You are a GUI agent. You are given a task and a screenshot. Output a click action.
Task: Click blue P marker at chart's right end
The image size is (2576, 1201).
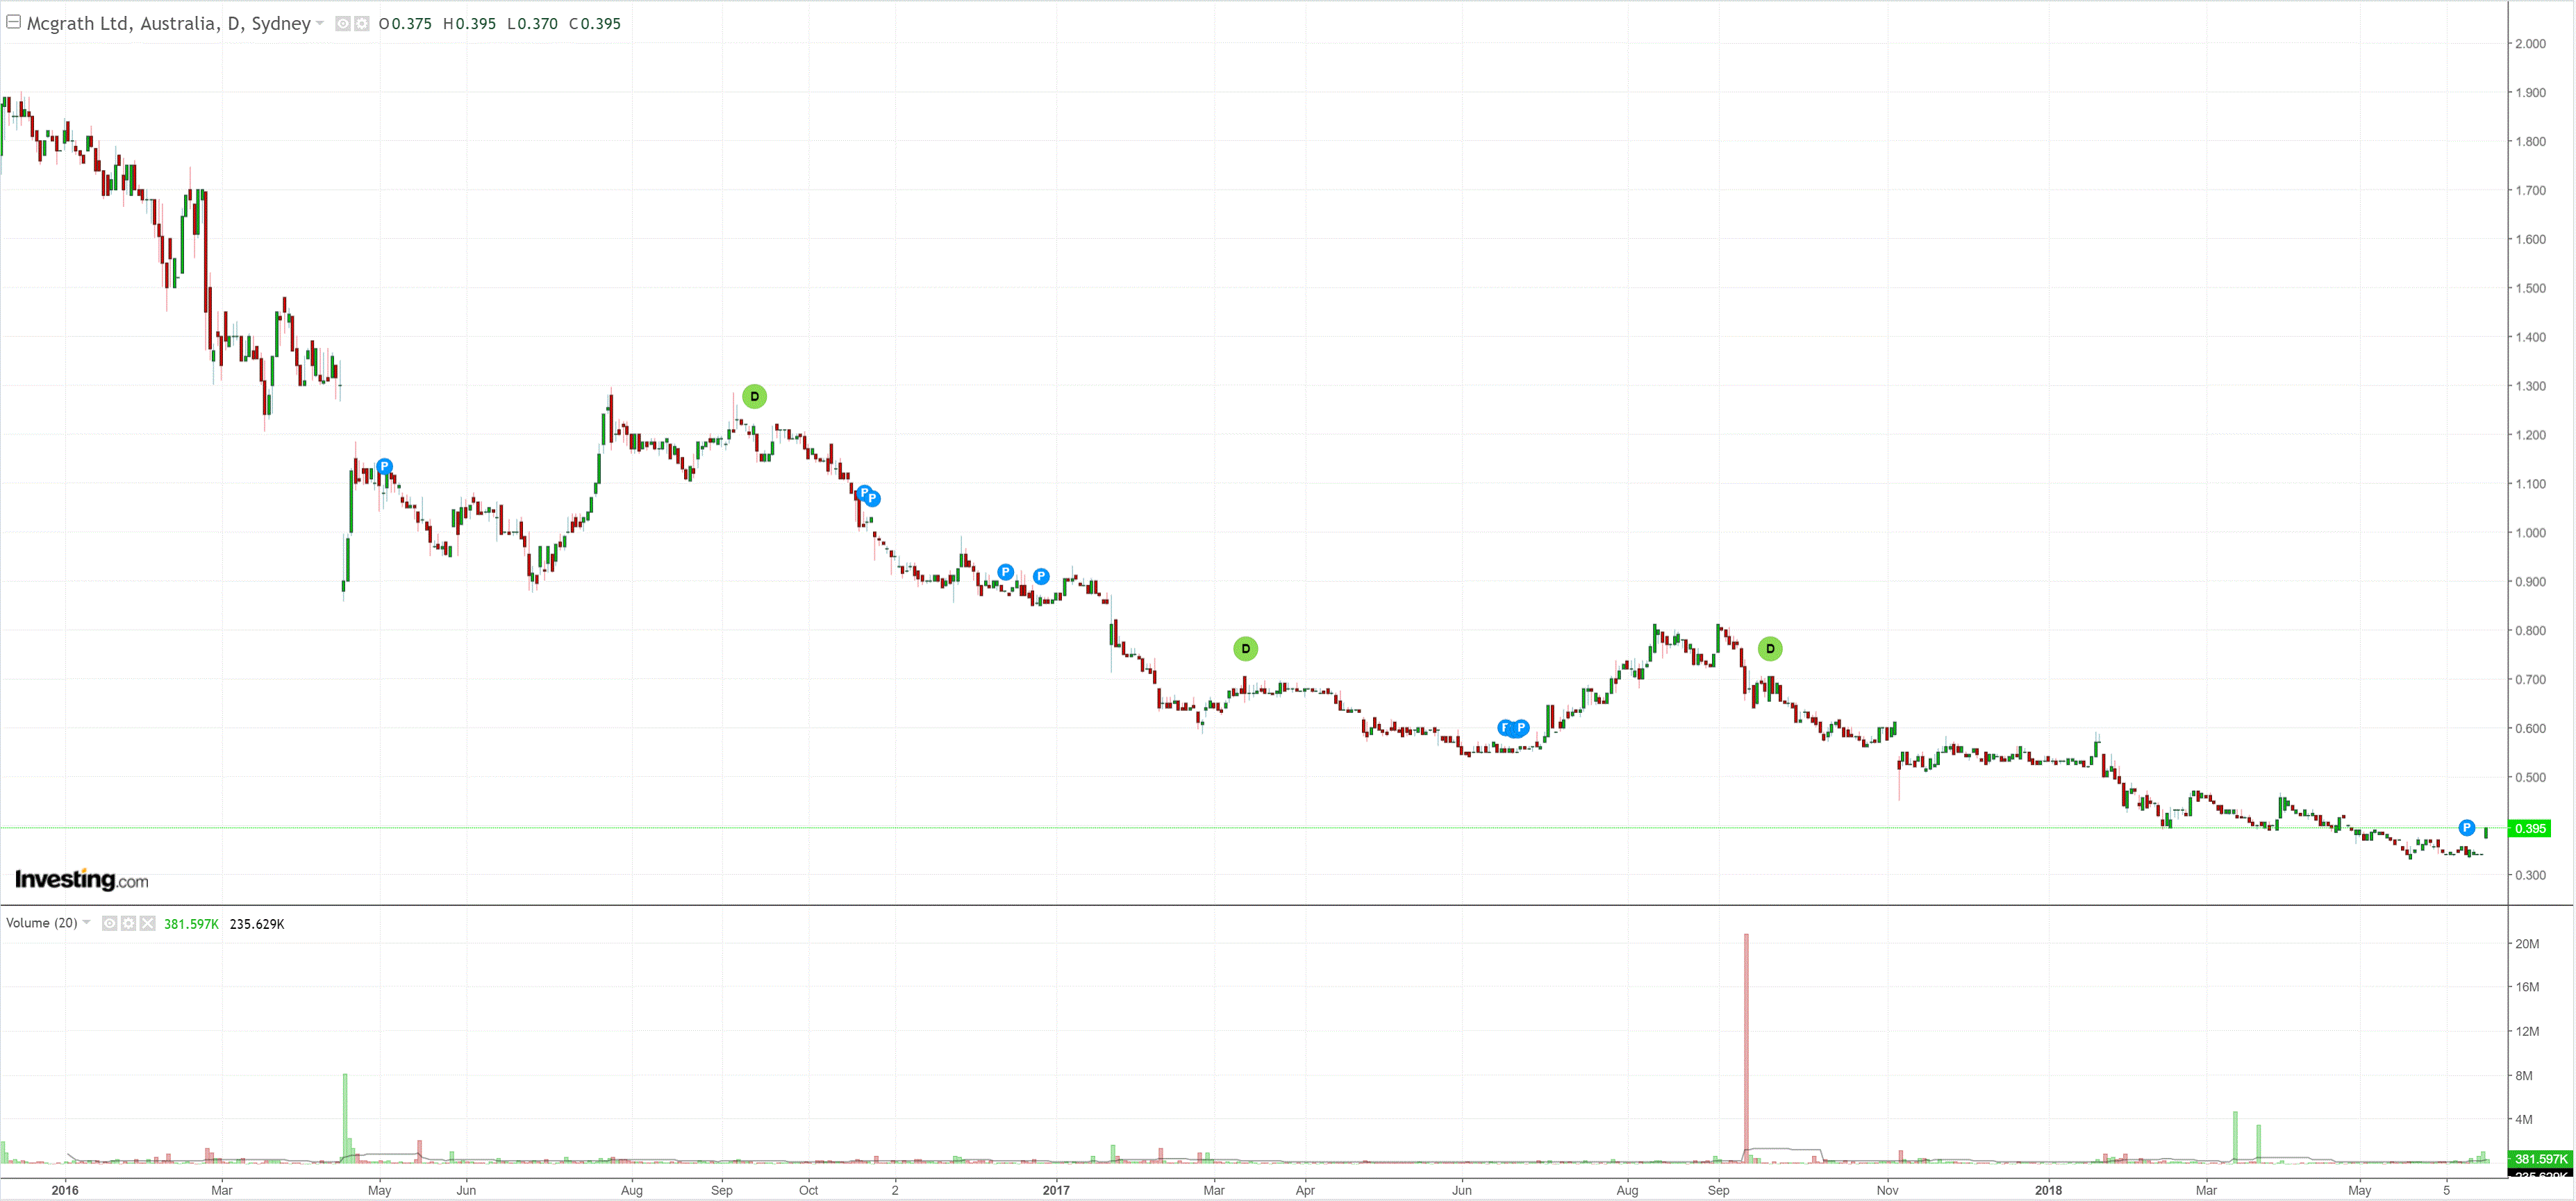click(2467, 828)
